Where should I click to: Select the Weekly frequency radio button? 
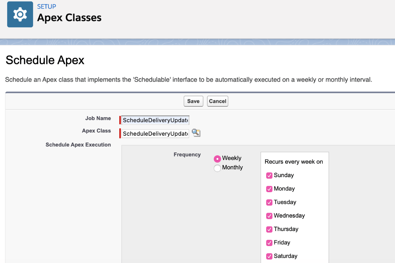pyautogui.click(x=217, y=158)
